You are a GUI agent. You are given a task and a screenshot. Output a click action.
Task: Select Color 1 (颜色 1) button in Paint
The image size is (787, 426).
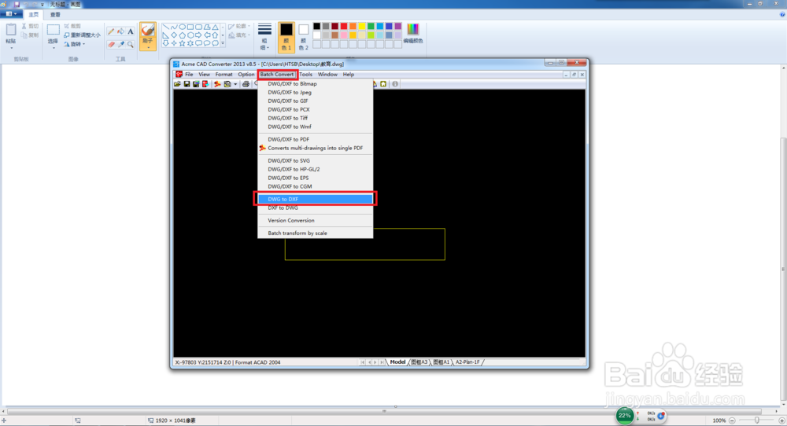coord(286,37)
